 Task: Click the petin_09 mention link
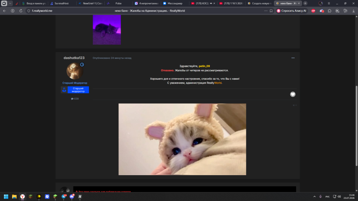[x=204, y=66]
